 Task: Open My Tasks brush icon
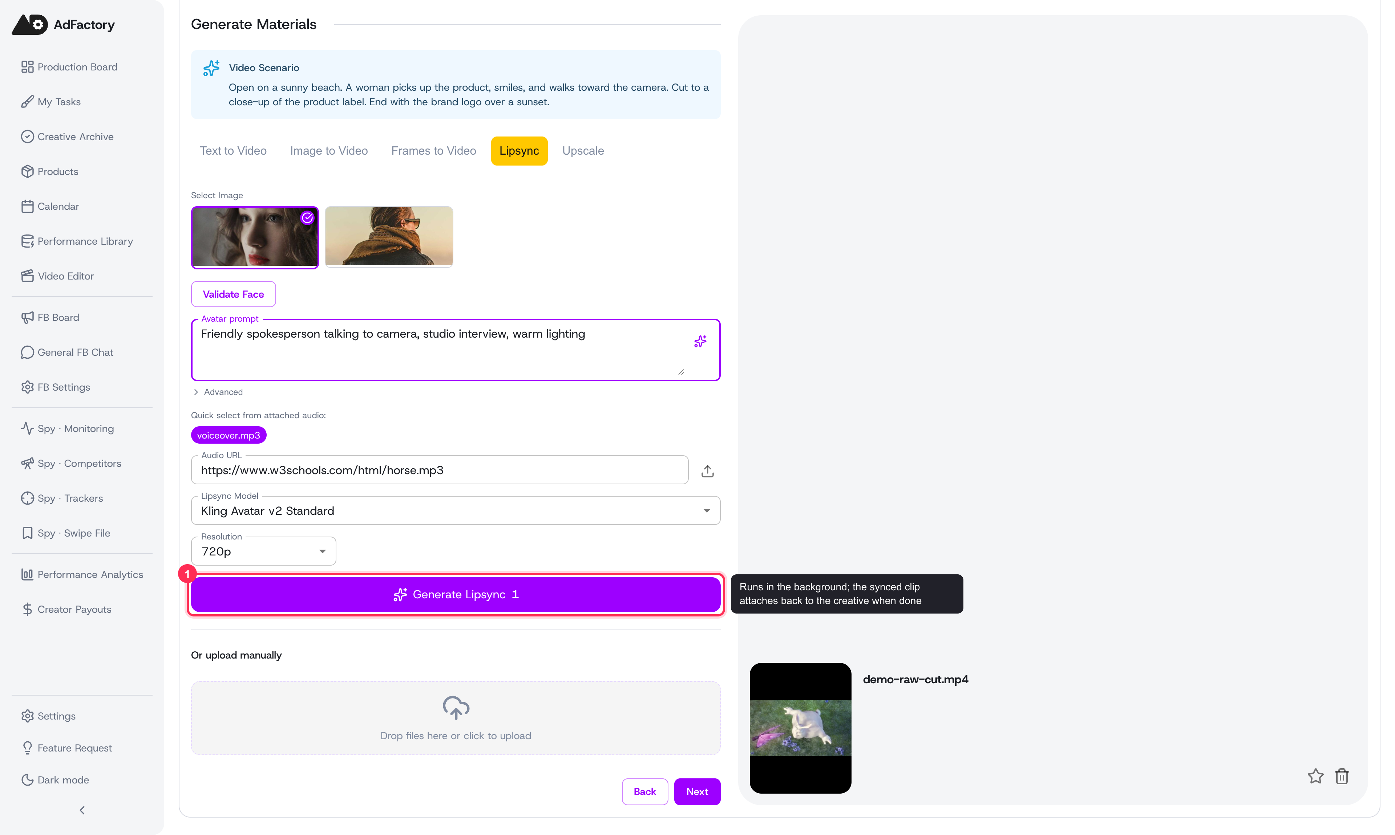(27, 102)
